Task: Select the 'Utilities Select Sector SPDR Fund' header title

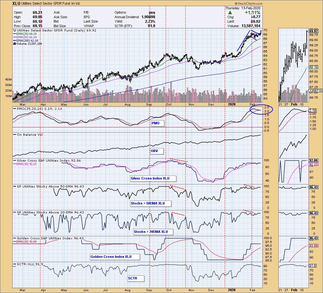Action: point(46,3)
